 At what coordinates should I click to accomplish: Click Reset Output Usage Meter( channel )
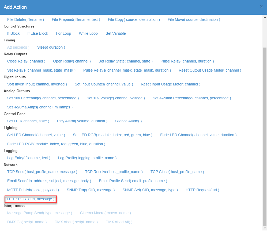[210, 70]
